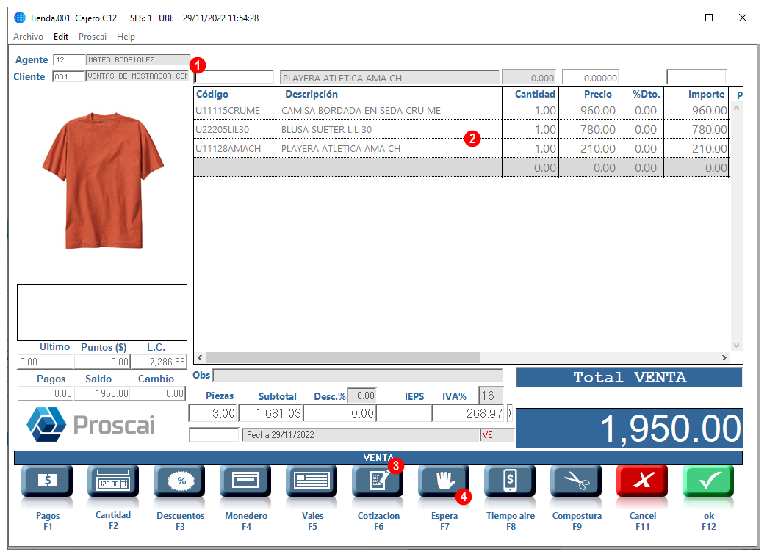Click the Importe column header
The image size is (767, 554).
pyautogui.click(x=696, y=94)
